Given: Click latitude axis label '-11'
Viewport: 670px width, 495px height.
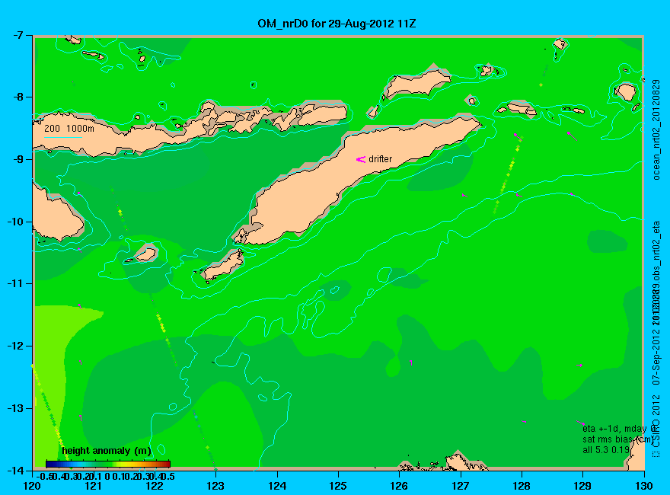Looking at the screenshot, I should pyautogui.click(x=14, y=283).
